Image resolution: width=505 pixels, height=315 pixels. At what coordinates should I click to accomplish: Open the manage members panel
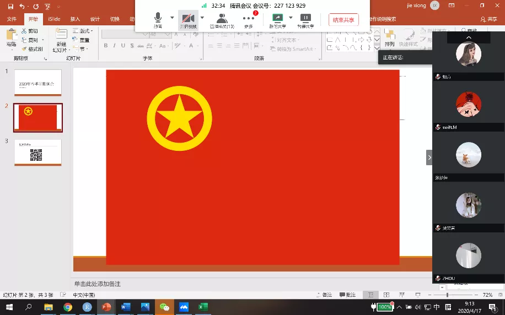click(222, 20)
